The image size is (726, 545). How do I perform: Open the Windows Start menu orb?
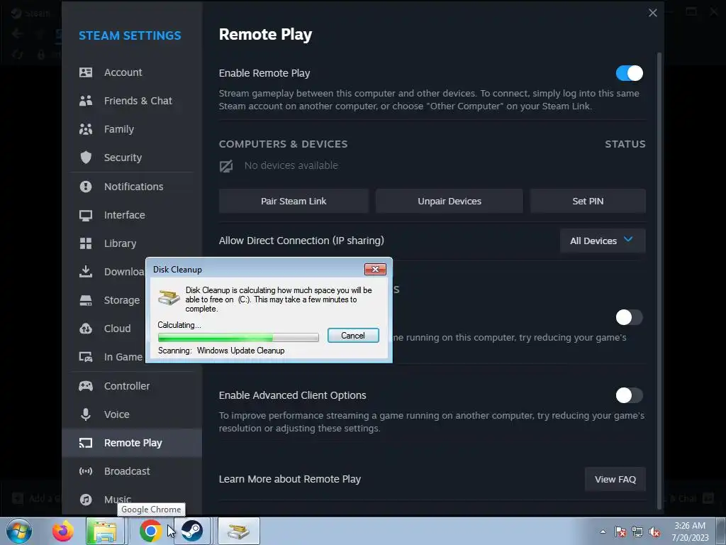[19, 531]
